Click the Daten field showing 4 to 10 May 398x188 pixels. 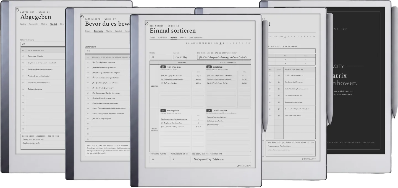pos(185,57)
